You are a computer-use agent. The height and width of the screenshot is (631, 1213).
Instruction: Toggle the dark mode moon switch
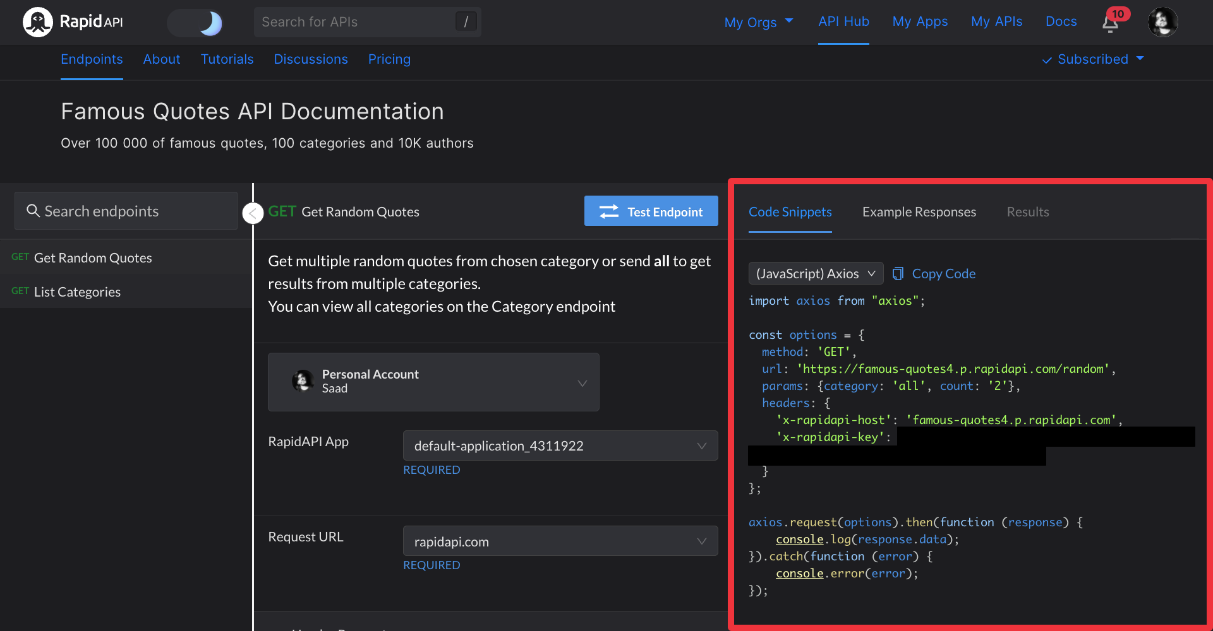(x=195, y=23)
